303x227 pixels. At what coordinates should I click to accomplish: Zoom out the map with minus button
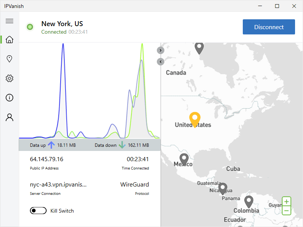(287, 211)
